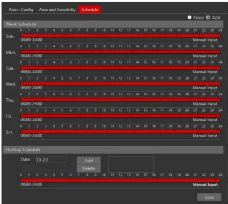This screenshot has height=204, width=228.
Task: Click the Fri. day label
Action: click(x=9, y=116)
